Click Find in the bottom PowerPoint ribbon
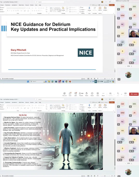 [81, 105]
